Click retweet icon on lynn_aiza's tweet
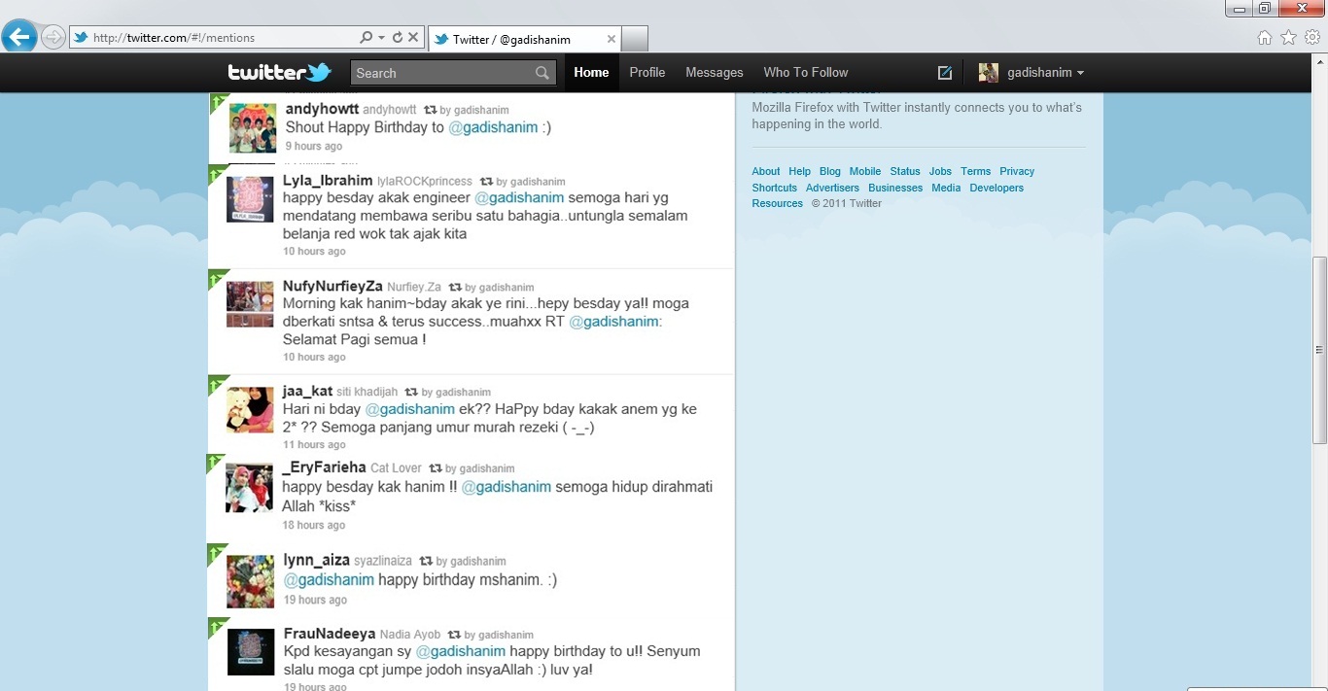 pos(426,562)
